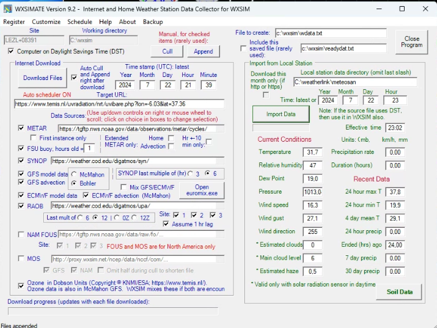437x328 pixels.
Task: Click the Append button
Action: pos(204,51)
